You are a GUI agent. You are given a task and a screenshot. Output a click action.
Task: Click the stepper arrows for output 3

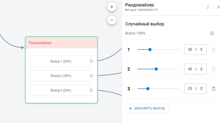(x=202, y=89)
